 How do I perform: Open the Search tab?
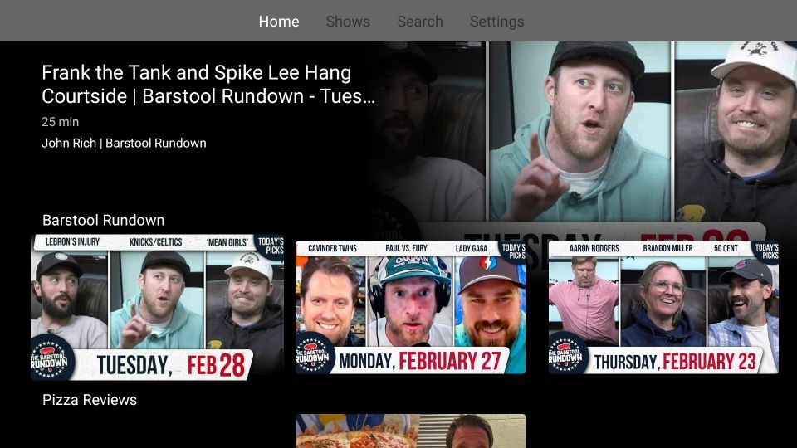coord(420,22)
